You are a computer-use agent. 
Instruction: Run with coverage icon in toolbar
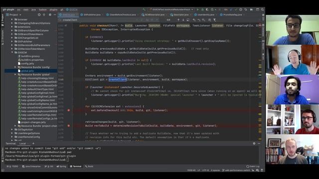pyautogui.click(x=207, y=9)
